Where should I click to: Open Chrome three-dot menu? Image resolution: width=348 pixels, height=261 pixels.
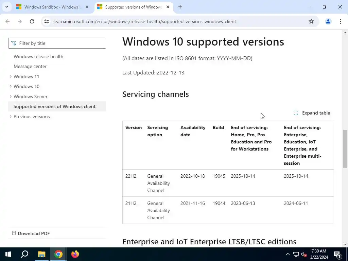[x=340, y=21]
